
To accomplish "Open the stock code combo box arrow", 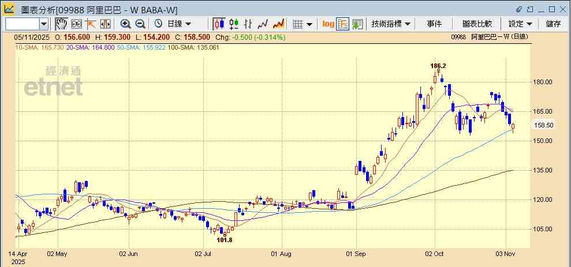I will (x=44, y=24).
